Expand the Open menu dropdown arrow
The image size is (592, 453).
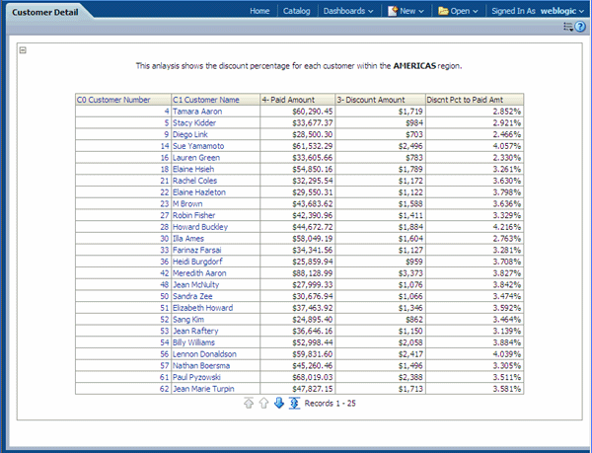(476, 12)
